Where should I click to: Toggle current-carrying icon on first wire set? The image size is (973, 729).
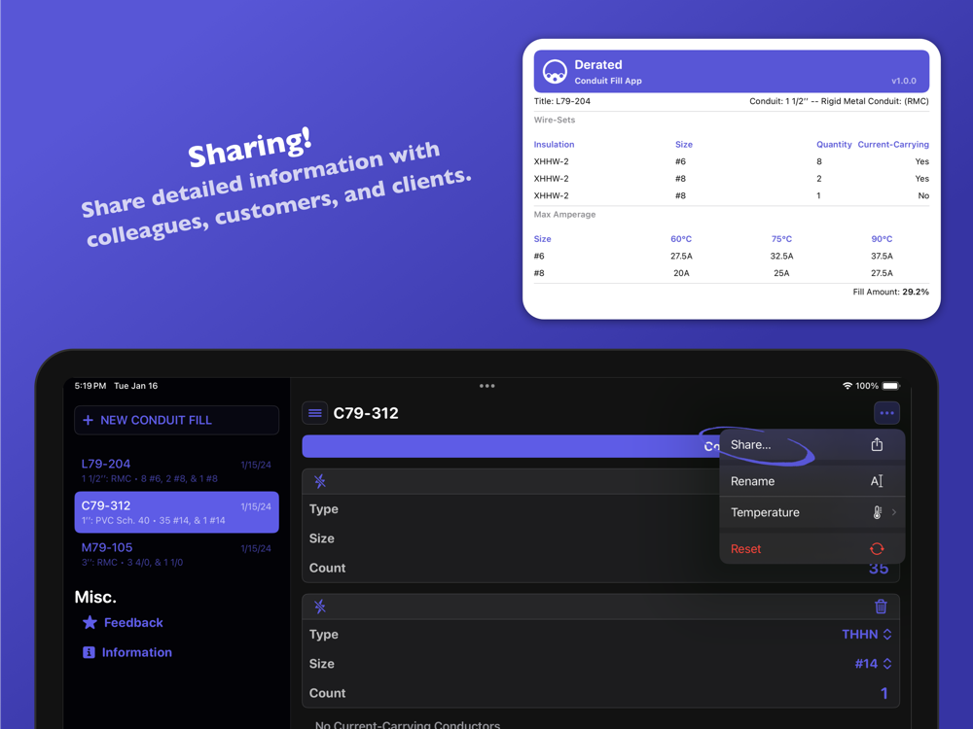319,481
